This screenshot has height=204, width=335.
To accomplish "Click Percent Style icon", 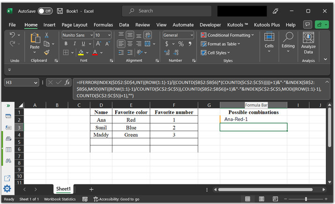I will point(181,44).
